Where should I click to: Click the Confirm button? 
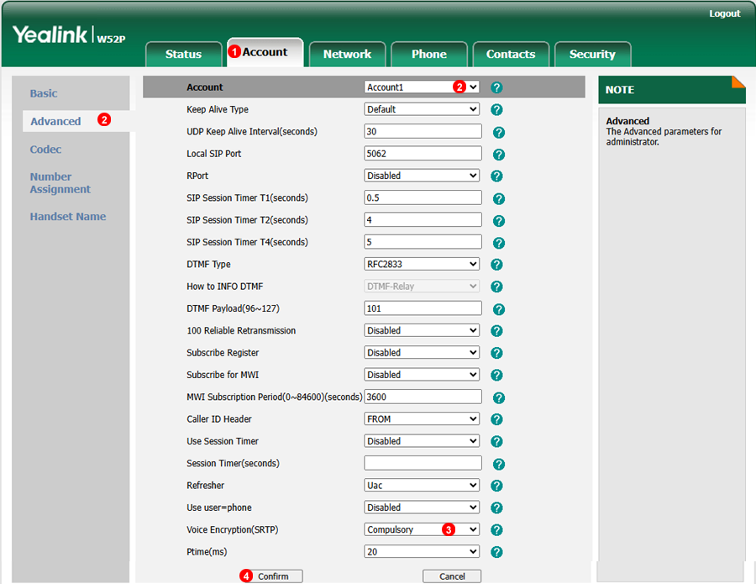(x=271, y=576)
